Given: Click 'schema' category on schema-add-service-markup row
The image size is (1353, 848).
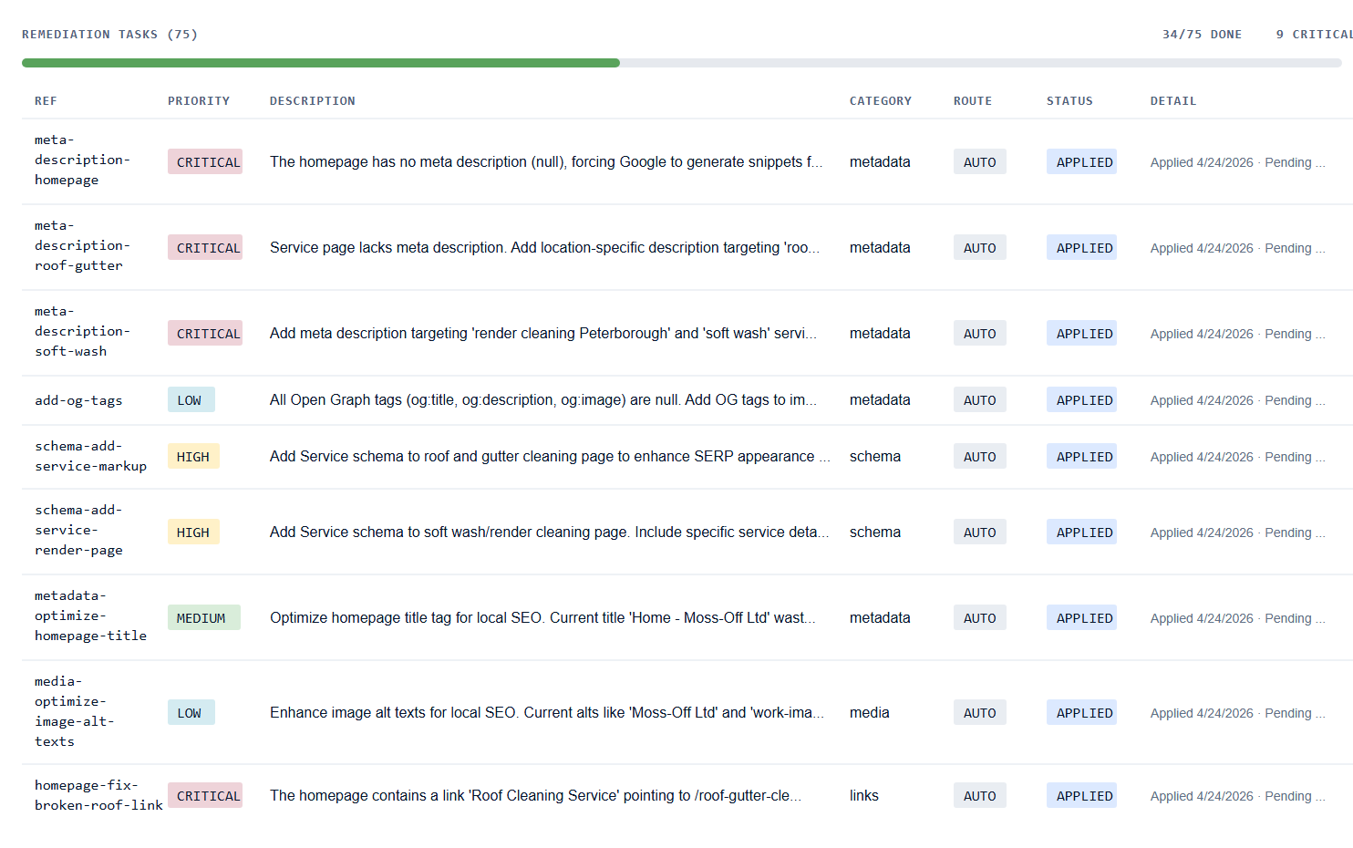Looking at the screenshot, I should pyautogui.click(x=875, y=456).
